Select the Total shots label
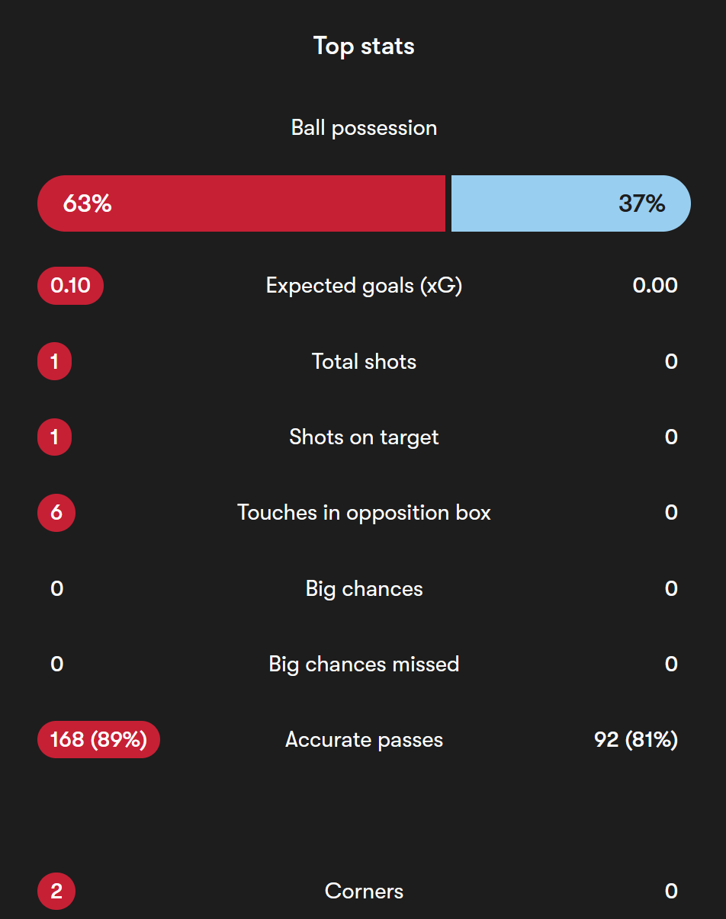Screen dimensions: 726x919 (x=364, y=361)
